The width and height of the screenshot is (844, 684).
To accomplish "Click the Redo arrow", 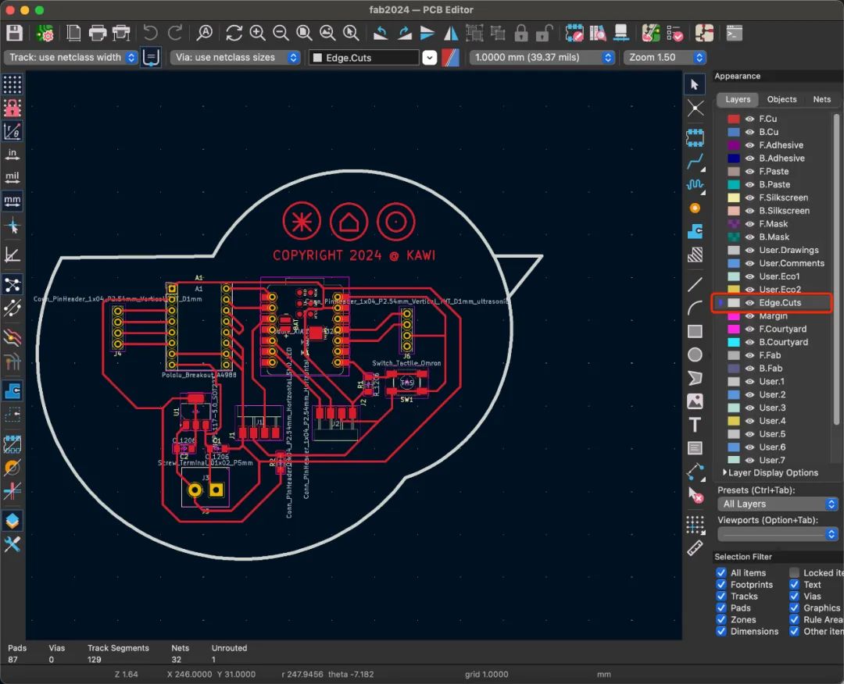I will (x=175, y=34).
